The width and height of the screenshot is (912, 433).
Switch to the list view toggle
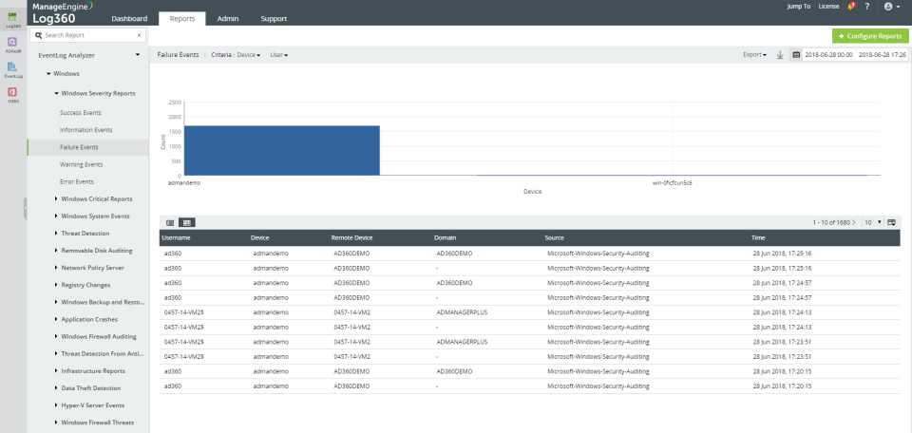170,221
